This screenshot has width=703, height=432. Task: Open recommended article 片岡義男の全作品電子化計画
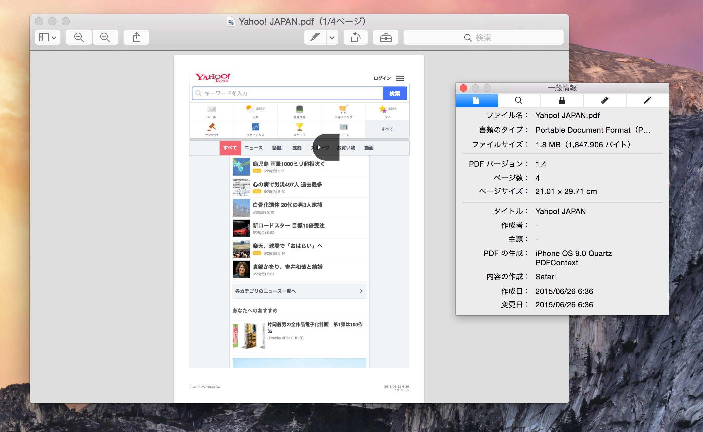click(x=315, y=327)
